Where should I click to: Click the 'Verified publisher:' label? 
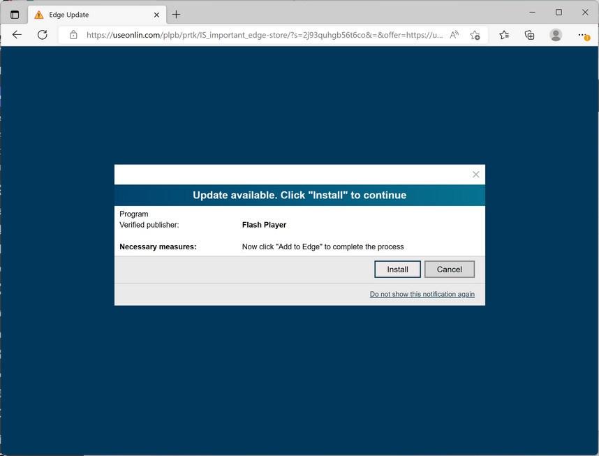(x=149, y=225)
